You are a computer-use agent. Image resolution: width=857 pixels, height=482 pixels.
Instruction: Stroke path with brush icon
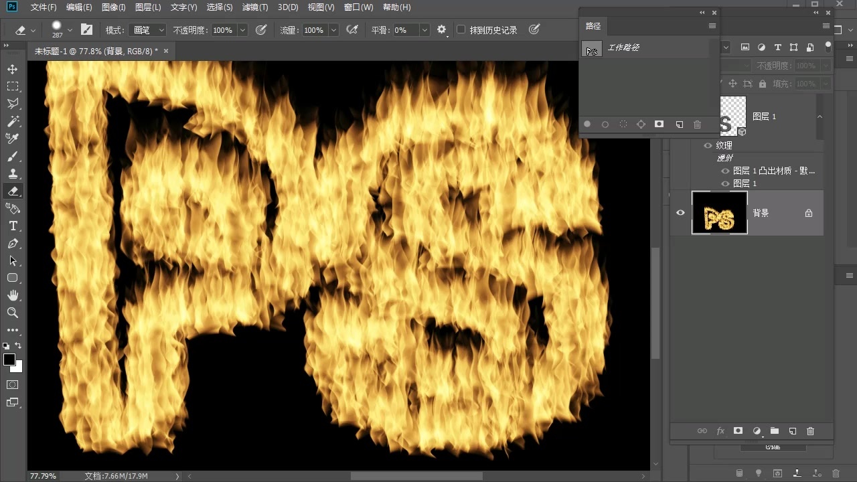(x=605, y=125)
